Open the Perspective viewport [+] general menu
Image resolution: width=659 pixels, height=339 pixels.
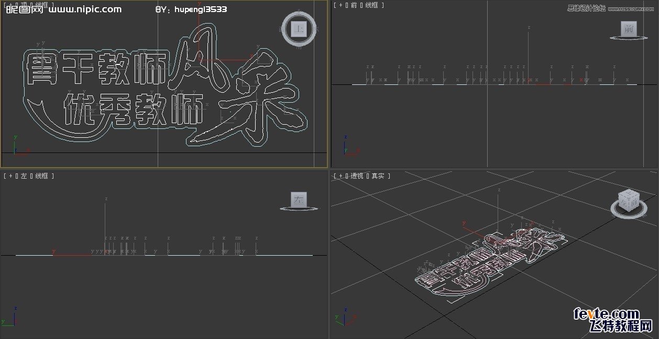(339, 176)
